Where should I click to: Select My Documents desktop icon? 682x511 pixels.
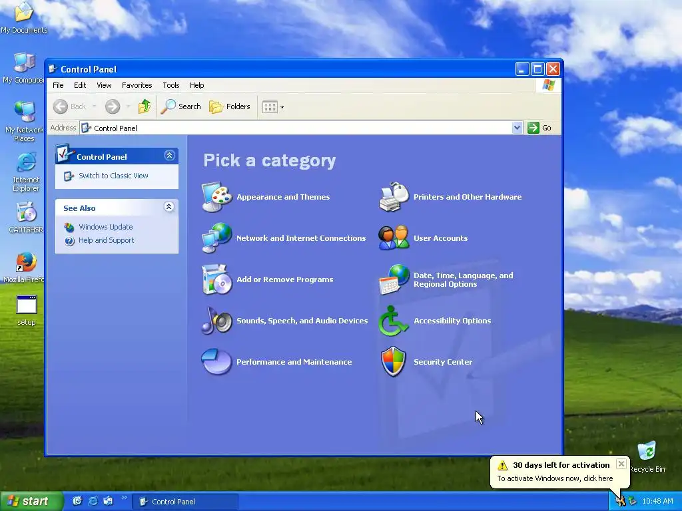pos(24,17)
